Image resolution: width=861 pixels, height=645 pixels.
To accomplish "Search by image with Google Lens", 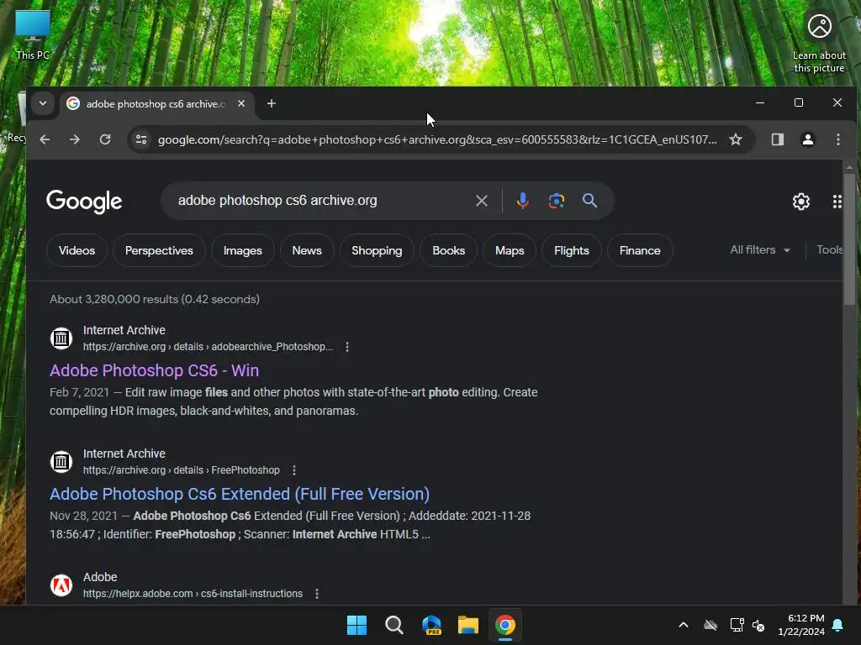I will 557,201.
